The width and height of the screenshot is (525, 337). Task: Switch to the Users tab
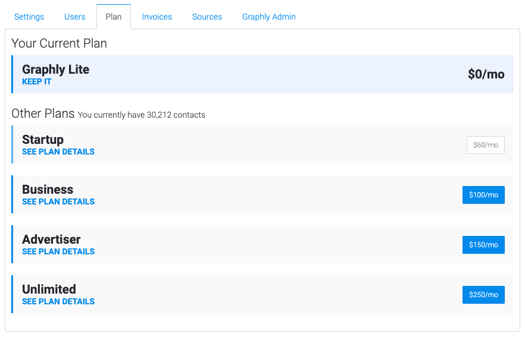pyautogui.click(x=74, y=17)
